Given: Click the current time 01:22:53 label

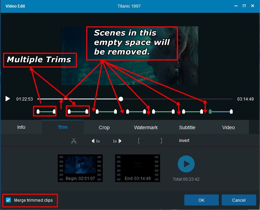Looking at the screenshot, I should pyautogui.click(x=25, y=99).
